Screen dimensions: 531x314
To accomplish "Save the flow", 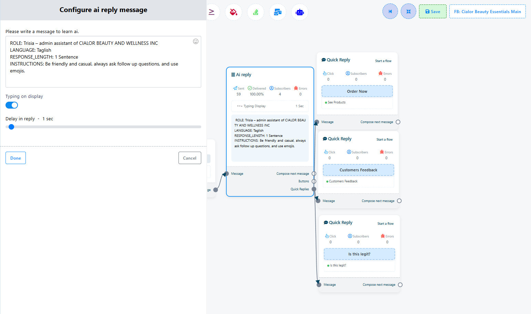I will pyautogui.click(x=433, y=11).
